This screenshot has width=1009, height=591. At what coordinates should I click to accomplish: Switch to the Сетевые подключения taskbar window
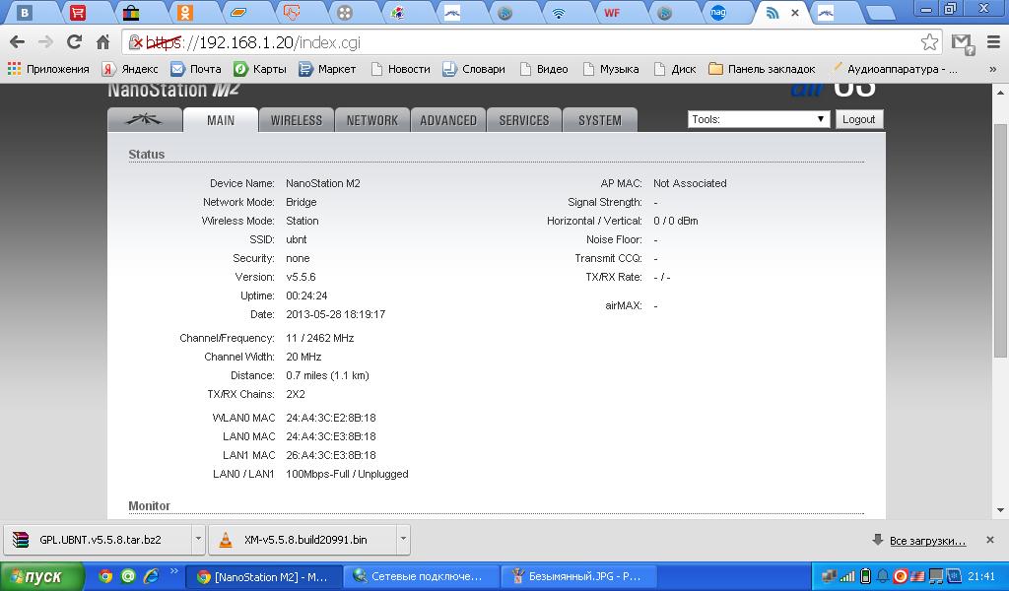pyautogui.click(x=421, y=577)
